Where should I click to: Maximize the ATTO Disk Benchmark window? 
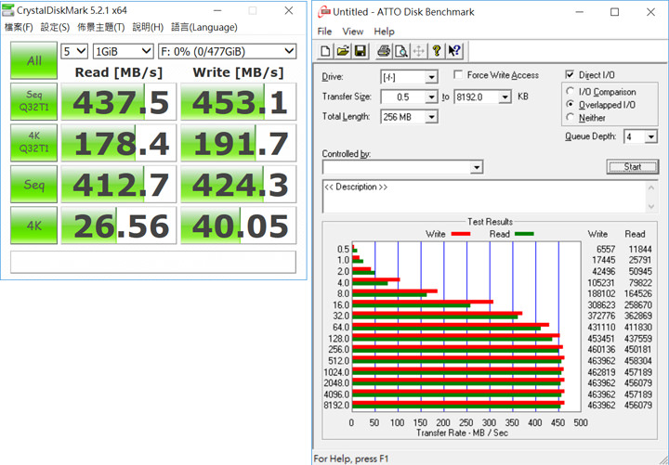pyautogui.click(x=614, y=12)
